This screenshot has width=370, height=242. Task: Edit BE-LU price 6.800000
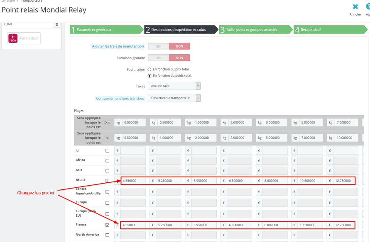click(239, 181)
